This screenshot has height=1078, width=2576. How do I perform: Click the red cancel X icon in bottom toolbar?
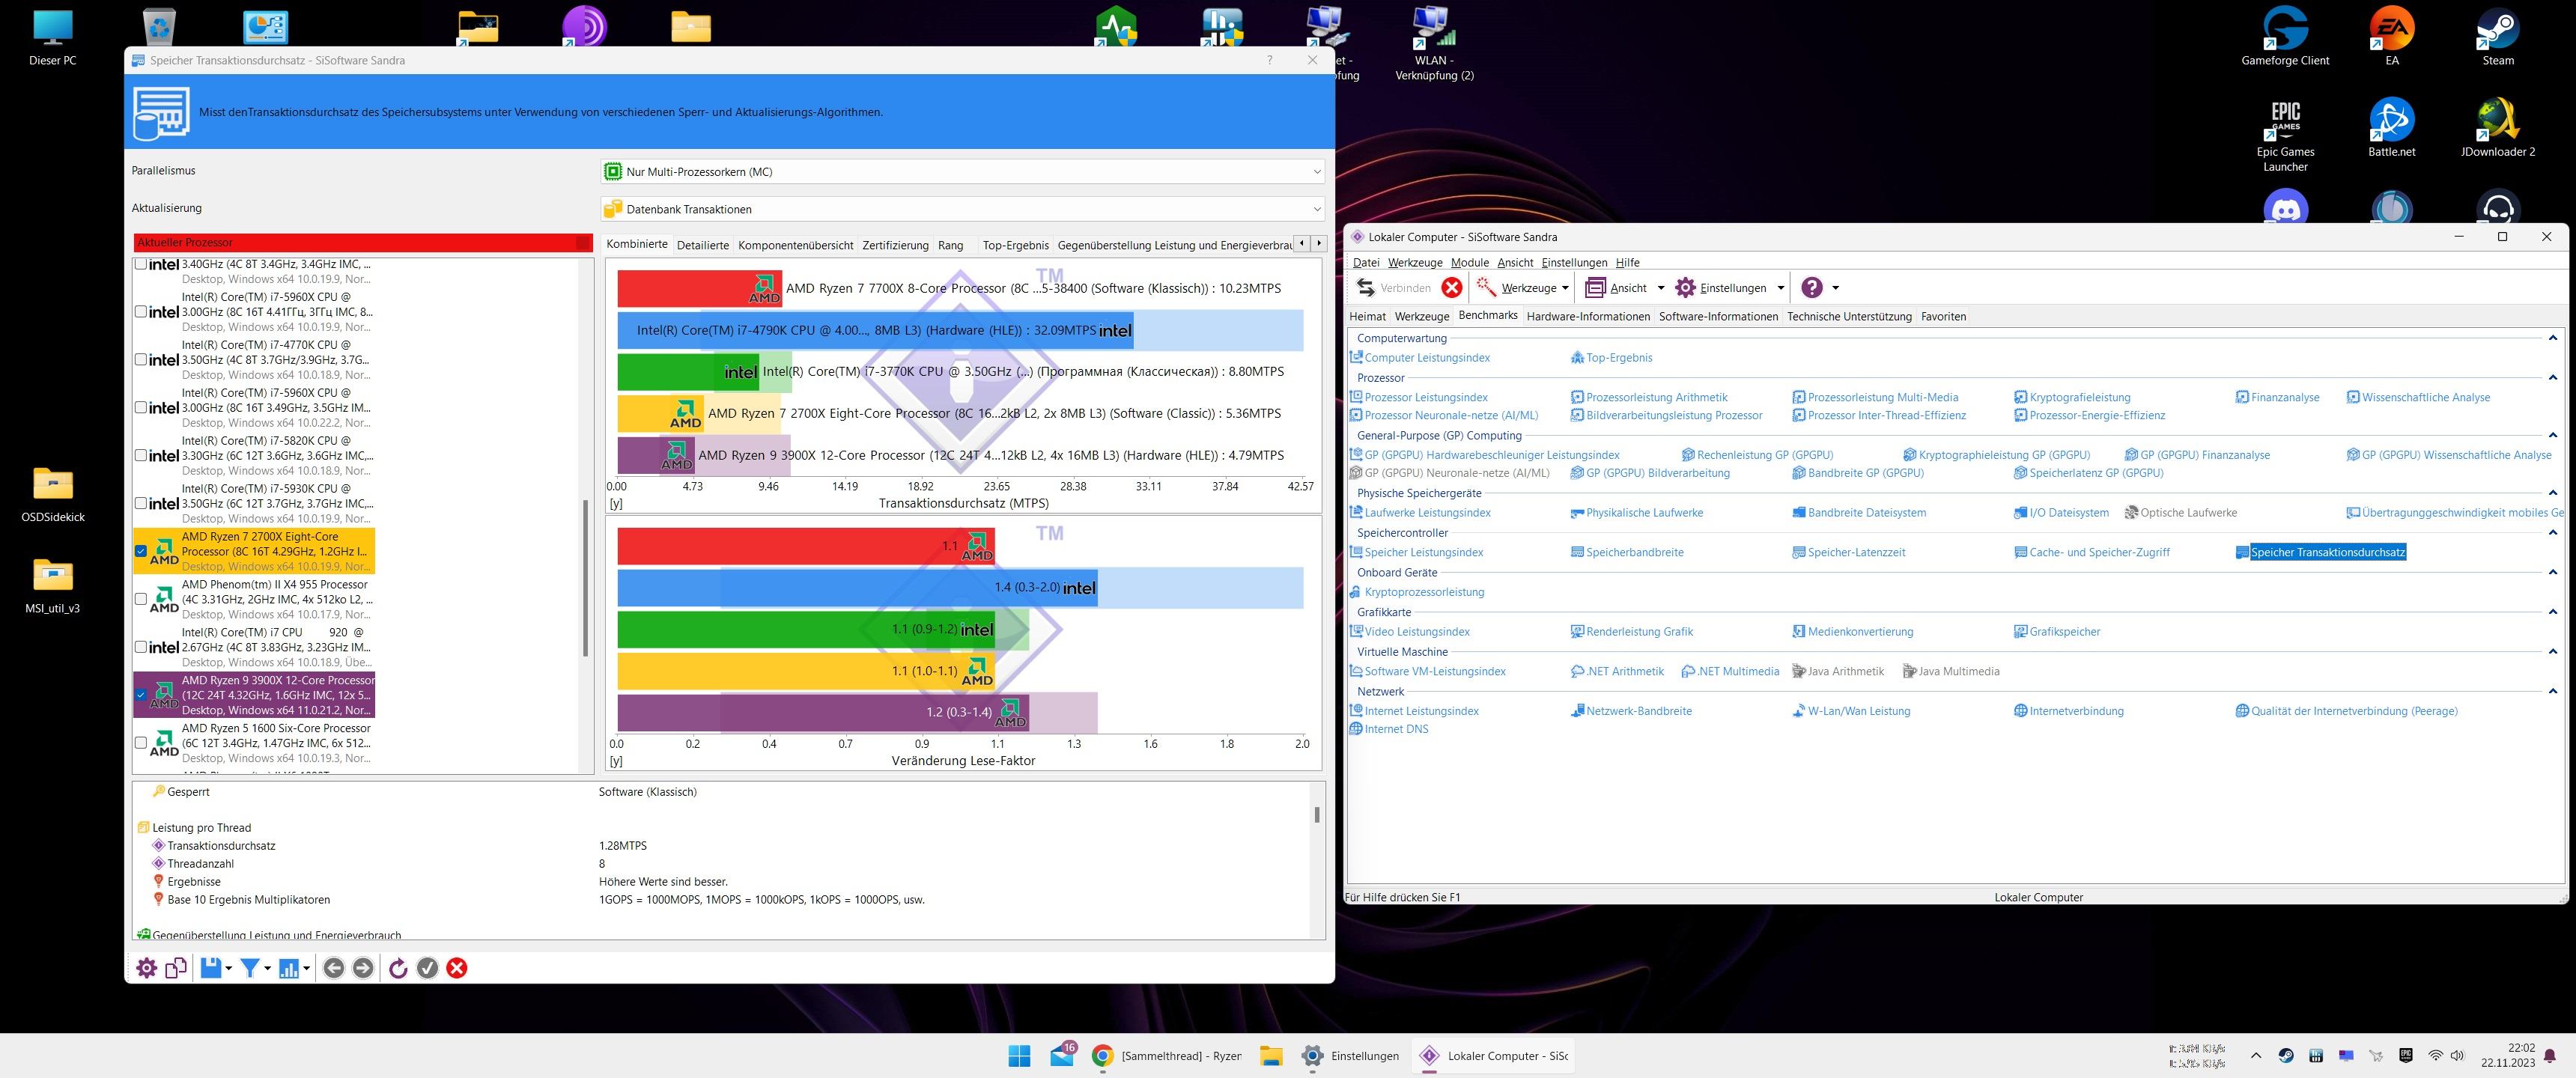(x=457, y=968)
